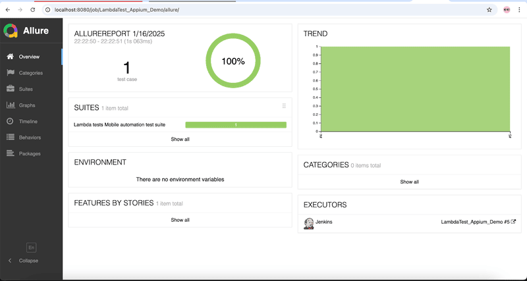Reload the page with refresh icon

coord(32,10)
